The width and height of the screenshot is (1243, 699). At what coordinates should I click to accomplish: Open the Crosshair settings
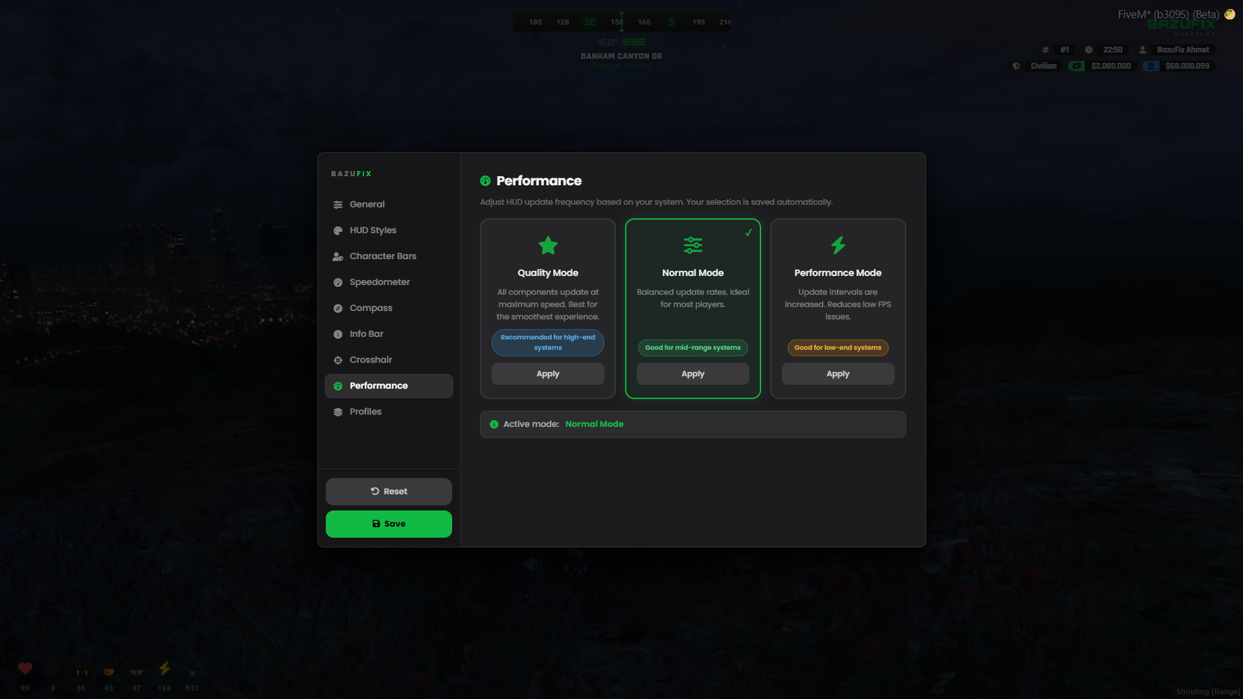(389, 360)
